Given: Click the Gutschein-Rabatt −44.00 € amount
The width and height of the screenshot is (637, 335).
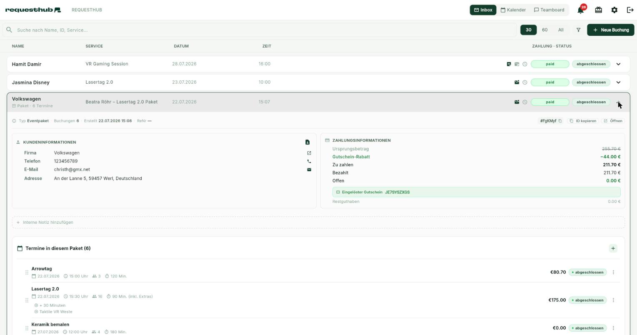Looking at the screenshot, I should click(610, 157).
